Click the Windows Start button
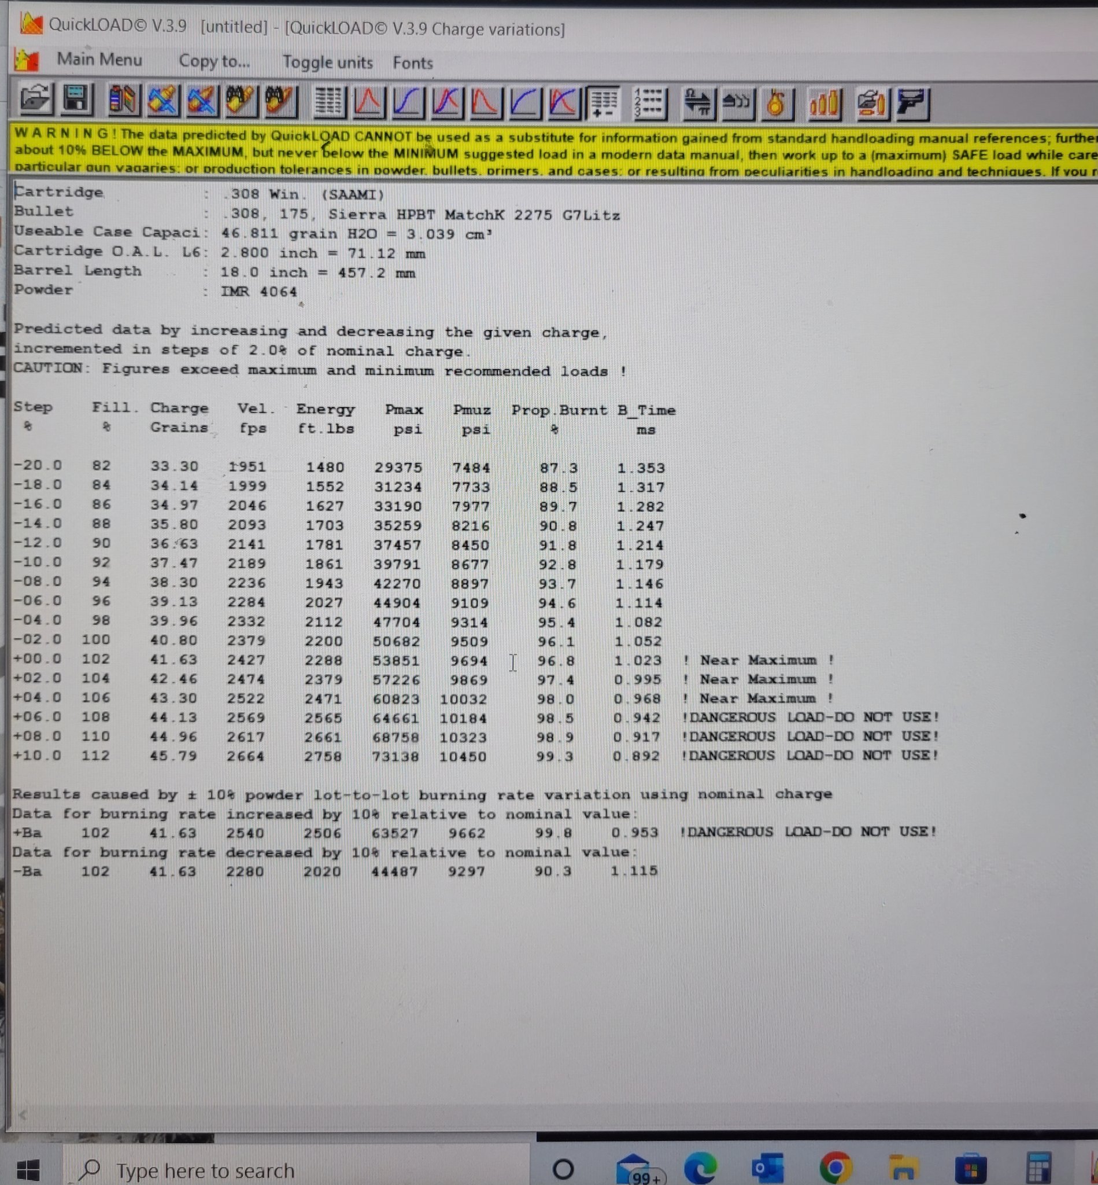The image size is (1098, 1185). click(28, 1169)
